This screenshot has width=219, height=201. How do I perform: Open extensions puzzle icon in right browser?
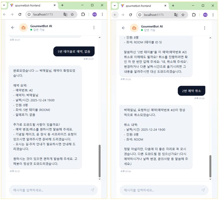[x=194, y=15]
